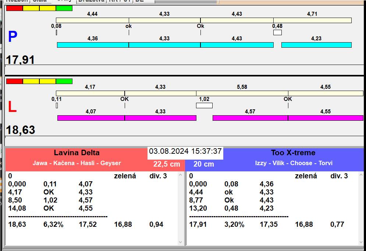The height and width of the screenshot is (251, 366).
Task: Select the magenta 4,57 bar segment
Action: [250, 118]
